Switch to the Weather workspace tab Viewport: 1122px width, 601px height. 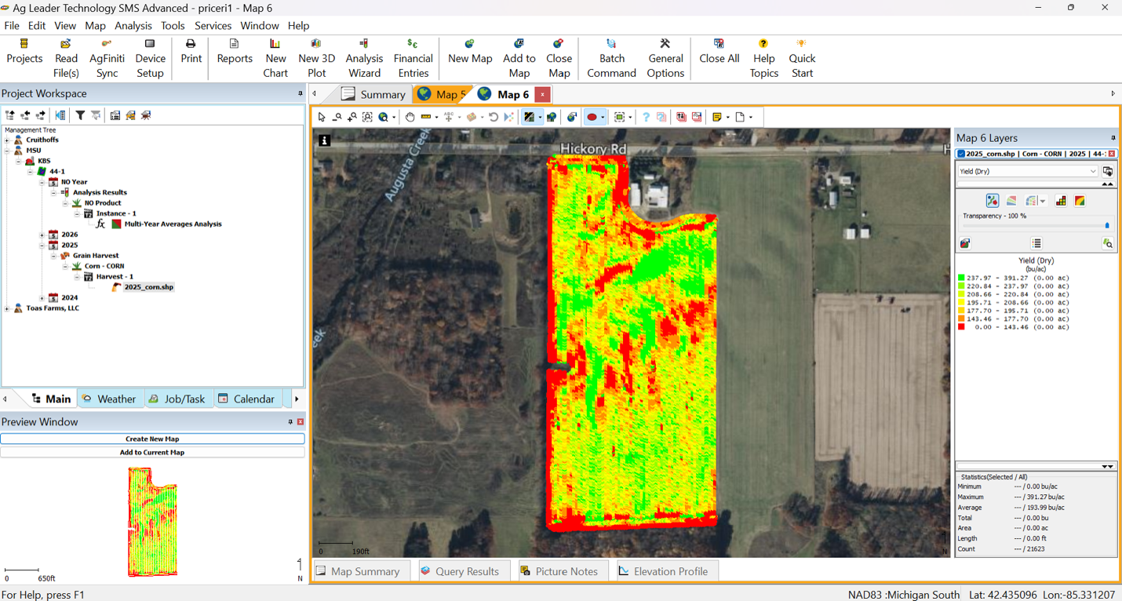point(109,399)
